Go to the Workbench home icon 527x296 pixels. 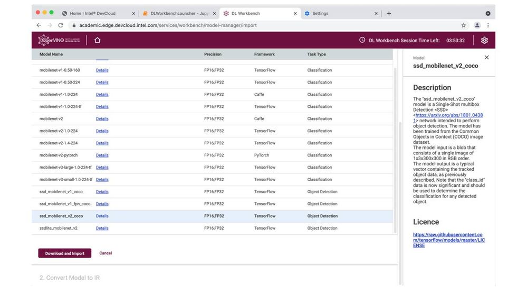tap(98, 40)
